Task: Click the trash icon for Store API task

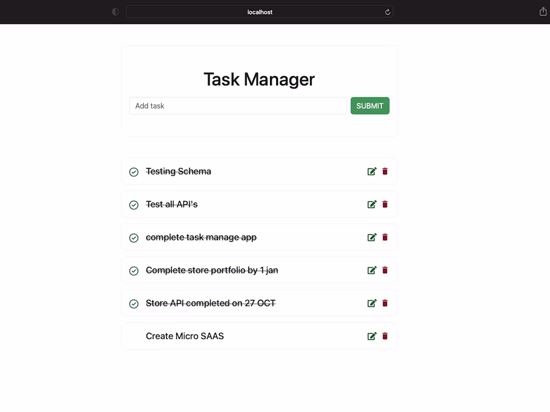Action: [x=385, y=303]
